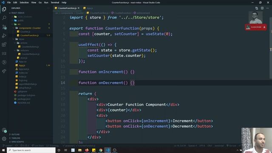Open the Source Control view
The height and width of the screenshot is (153, 272).
point(4,27)
